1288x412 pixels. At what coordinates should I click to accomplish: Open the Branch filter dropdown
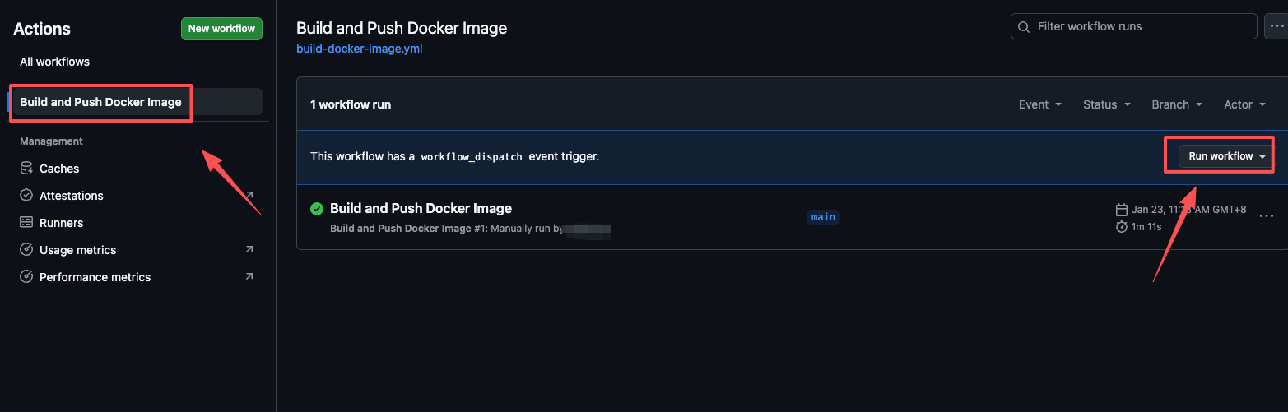[1177, 104]
